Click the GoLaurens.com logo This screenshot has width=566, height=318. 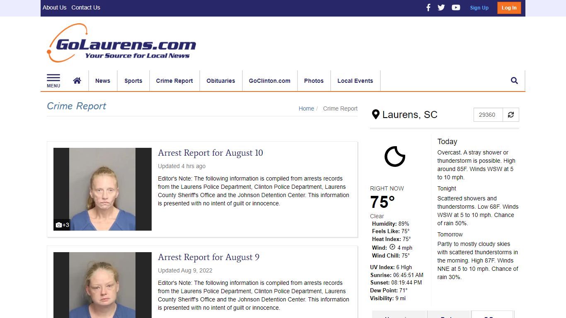pyautogui.click(x=121, y=43)
